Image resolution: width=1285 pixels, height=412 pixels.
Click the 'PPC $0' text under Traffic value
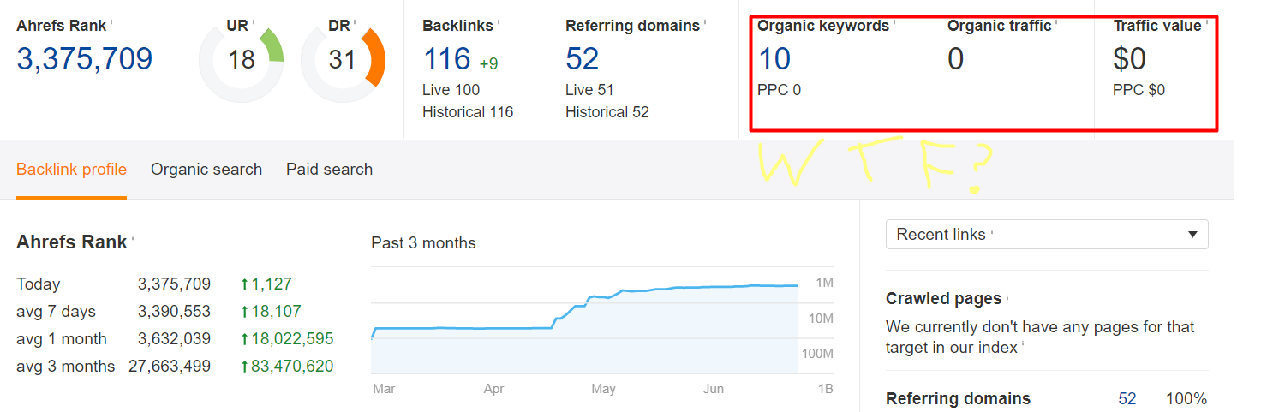1139,90
